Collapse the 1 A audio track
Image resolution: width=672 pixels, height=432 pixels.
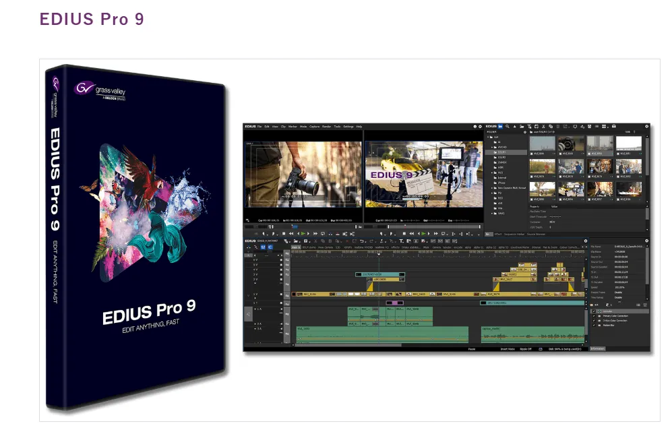point(255,309)
